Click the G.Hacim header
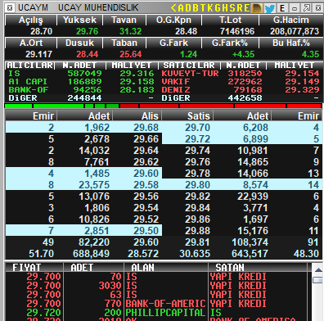This screenshot has width=324, height=321. 291,20
